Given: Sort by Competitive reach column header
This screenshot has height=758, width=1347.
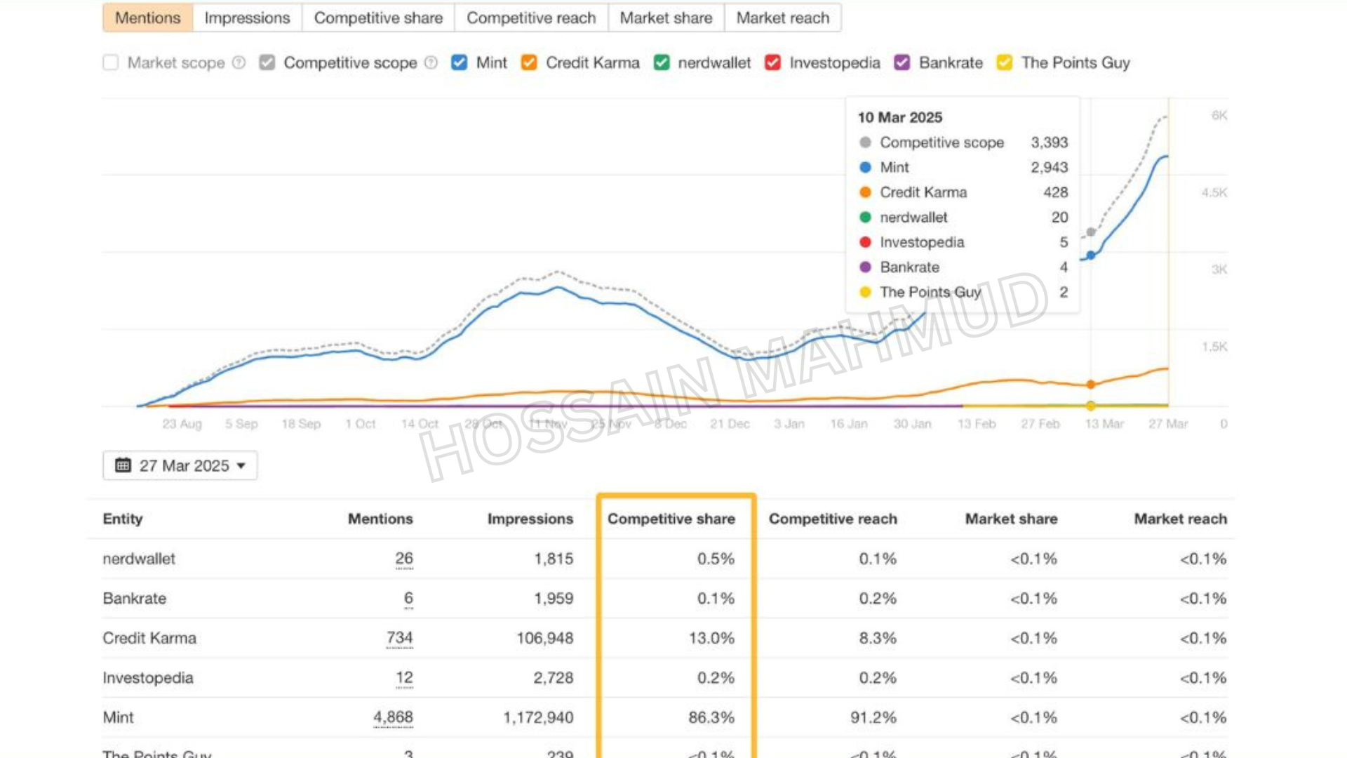Looking at the screenshot, I should pyautogui.click(x=833, y=519).
